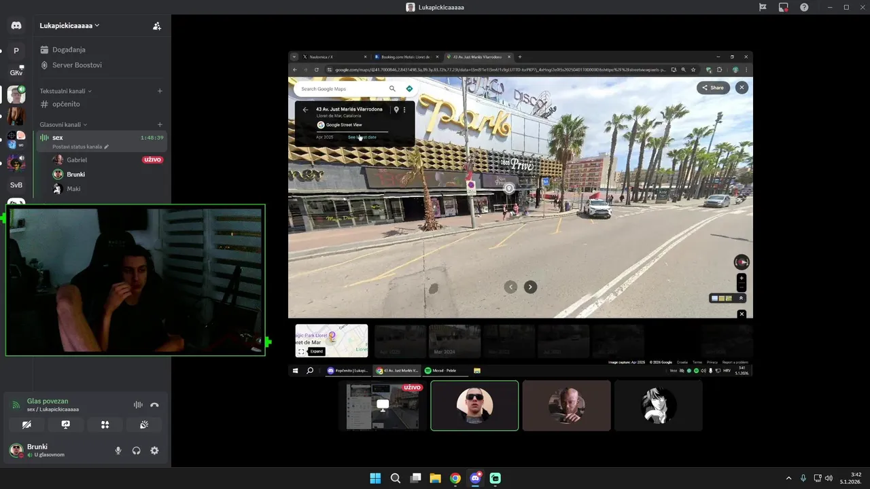This screenshot has width=870, height=489.
Task: Select the sex voice channel
Action: point(102,141)
